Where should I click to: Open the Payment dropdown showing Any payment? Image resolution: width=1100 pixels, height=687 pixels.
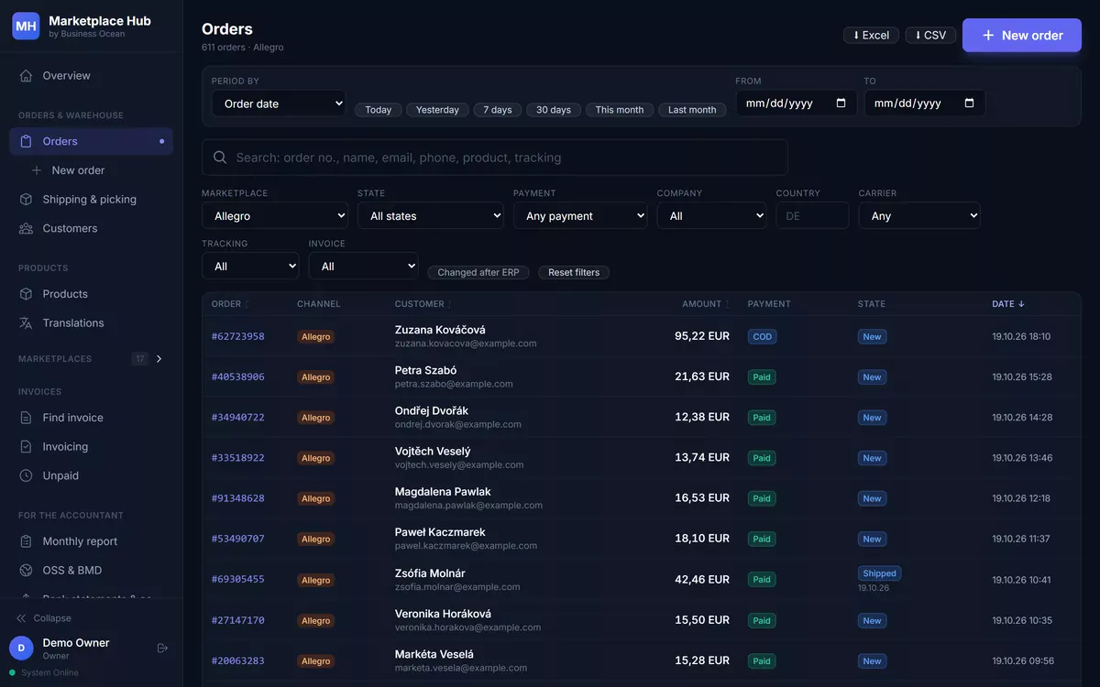pos(580,216)
